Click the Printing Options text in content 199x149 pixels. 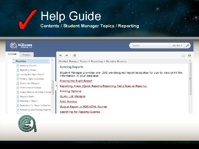tap(70, 91)
